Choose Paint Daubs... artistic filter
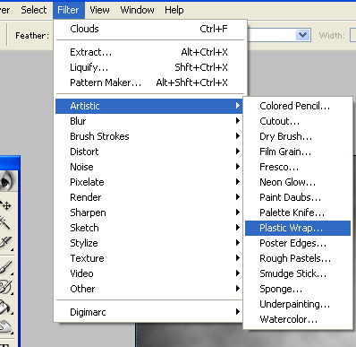356x347 pixels. click(298, 197)
